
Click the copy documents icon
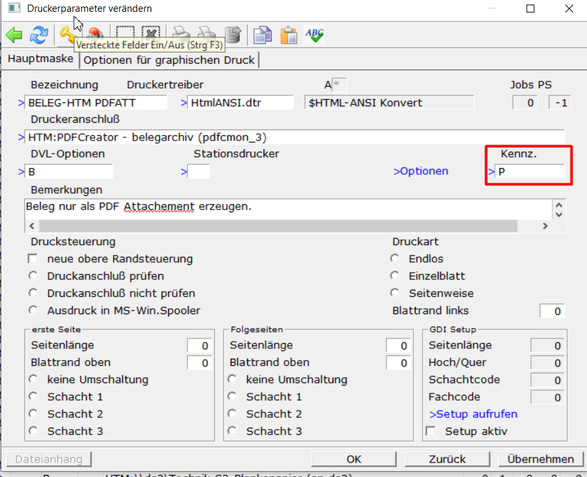tap(263, 35)
